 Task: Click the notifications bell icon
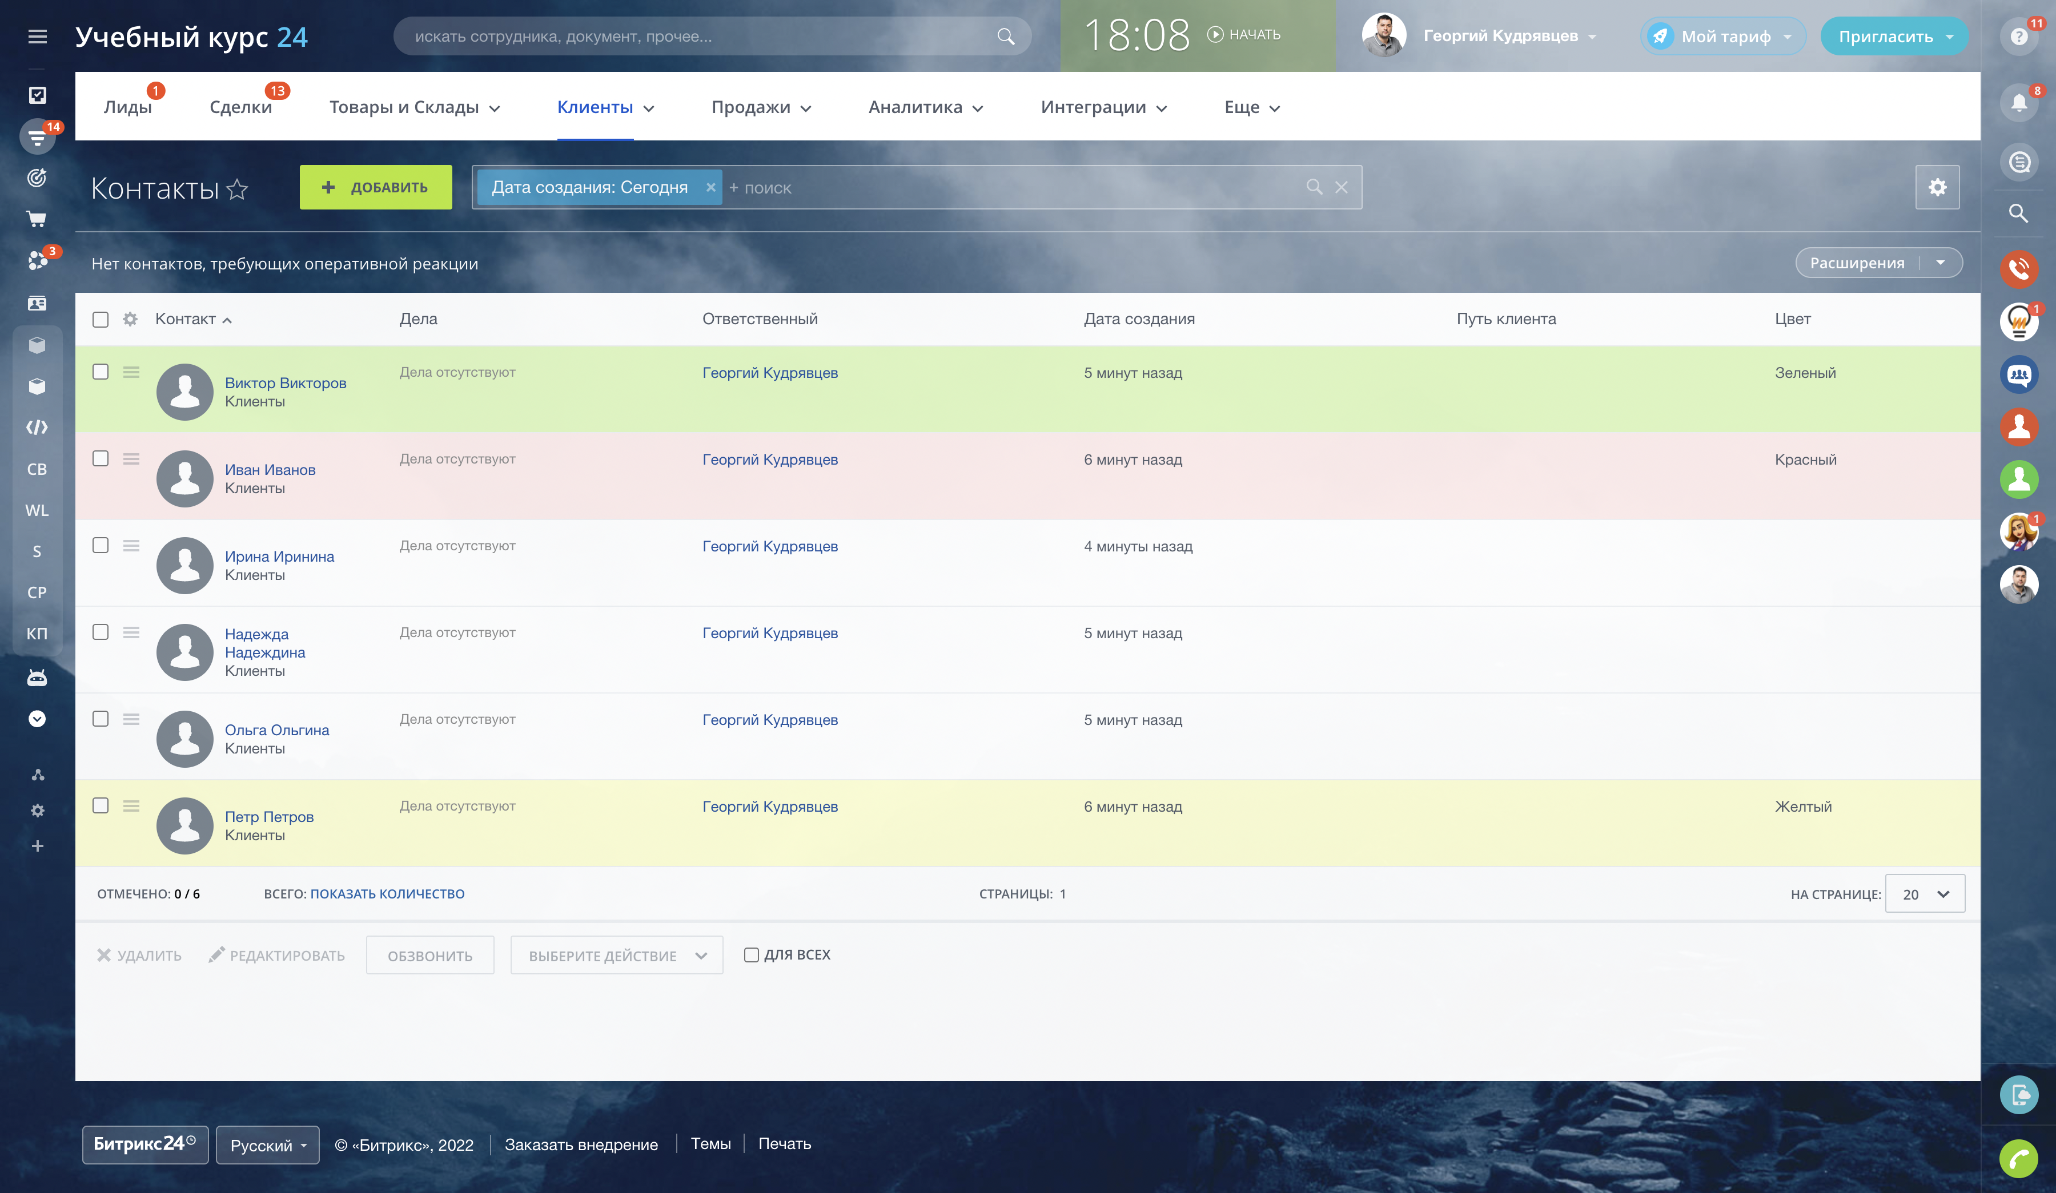(2018, 103)
